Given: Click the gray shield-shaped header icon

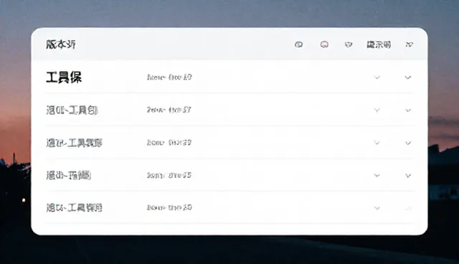Looking at the screenshot, I should coord(348,44).
